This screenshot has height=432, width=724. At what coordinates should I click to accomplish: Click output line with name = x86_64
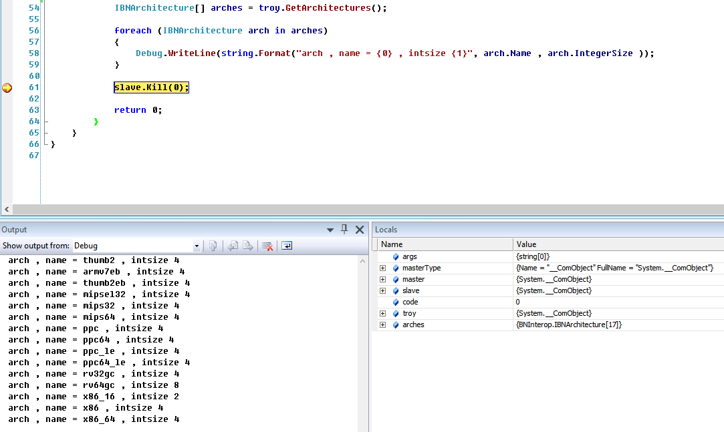94,419
